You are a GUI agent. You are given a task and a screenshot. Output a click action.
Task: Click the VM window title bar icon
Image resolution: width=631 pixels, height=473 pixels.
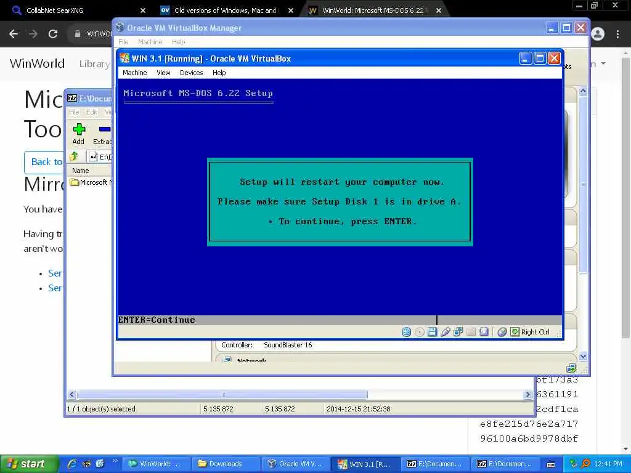click(x=124, y=59)
